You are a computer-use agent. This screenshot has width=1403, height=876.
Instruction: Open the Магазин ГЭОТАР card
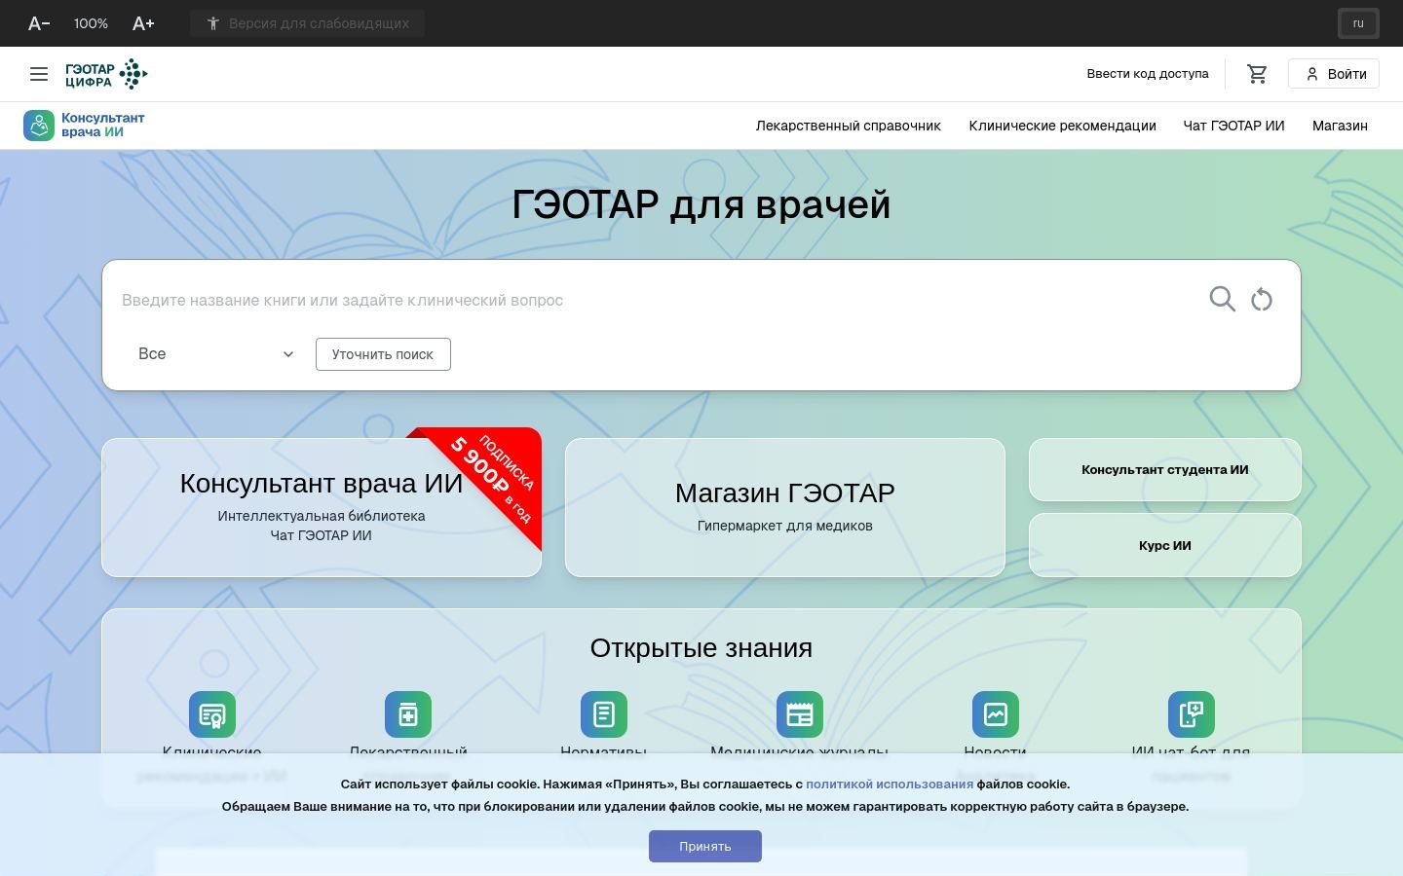point(785,507)
